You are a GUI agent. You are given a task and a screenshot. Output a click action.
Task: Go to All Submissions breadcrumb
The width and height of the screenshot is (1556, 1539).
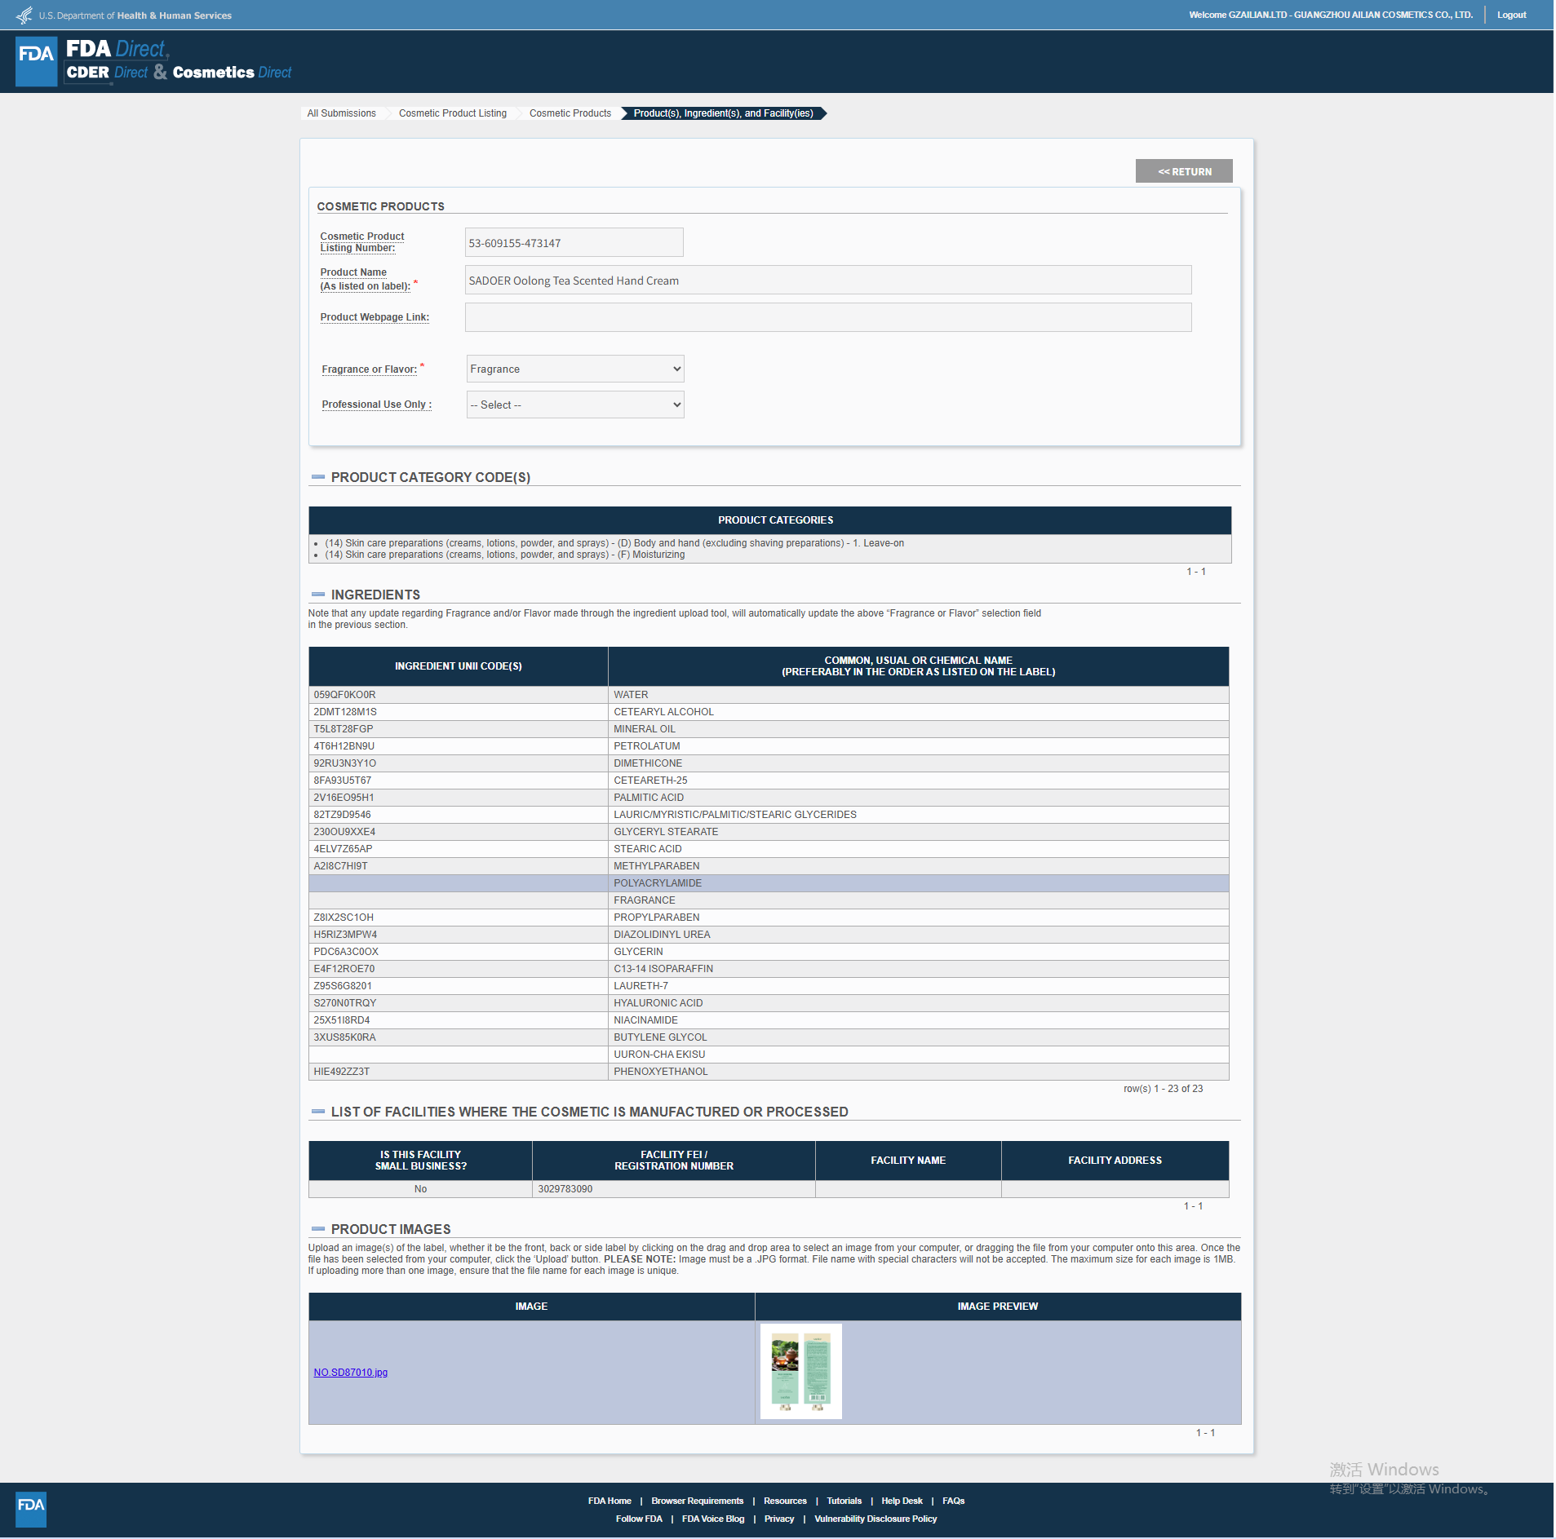(x=341, y=113)
